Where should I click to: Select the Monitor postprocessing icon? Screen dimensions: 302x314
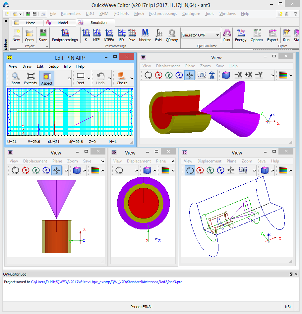coord(145,35)
